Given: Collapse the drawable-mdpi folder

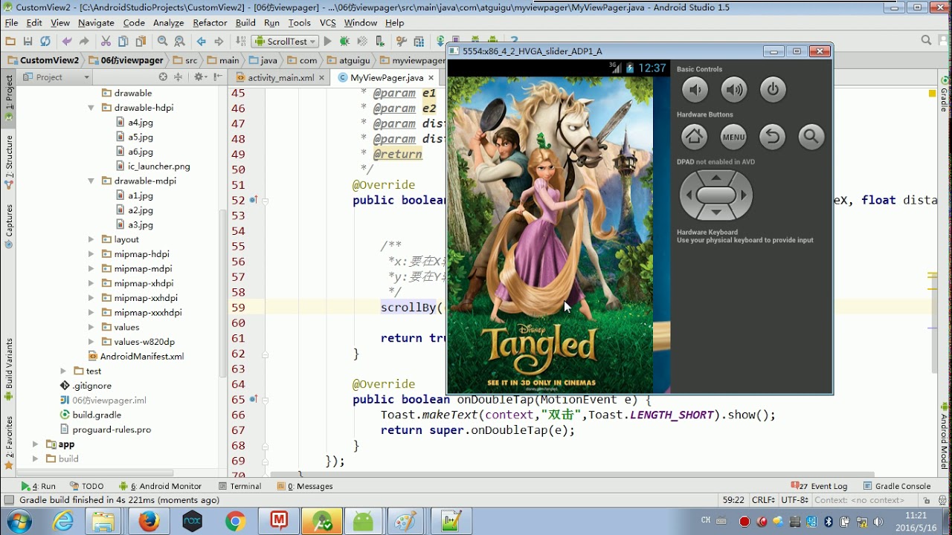Looking at the screenshot, I should pyautogui.click(x=91, y=181).
